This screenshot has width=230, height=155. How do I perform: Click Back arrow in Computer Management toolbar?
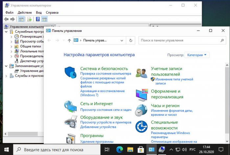point(6,19)
